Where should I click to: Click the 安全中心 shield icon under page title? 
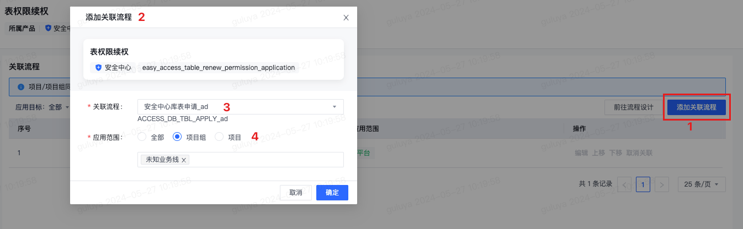48,28
